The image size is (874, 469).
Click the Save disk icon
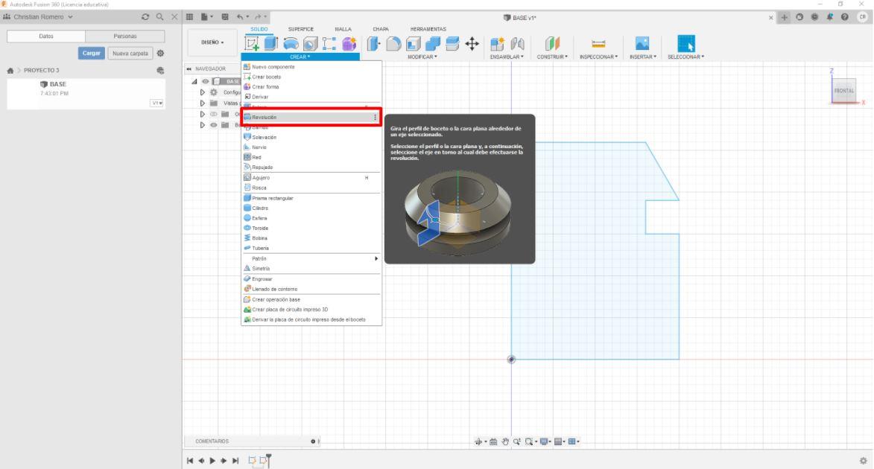point(224,17)
